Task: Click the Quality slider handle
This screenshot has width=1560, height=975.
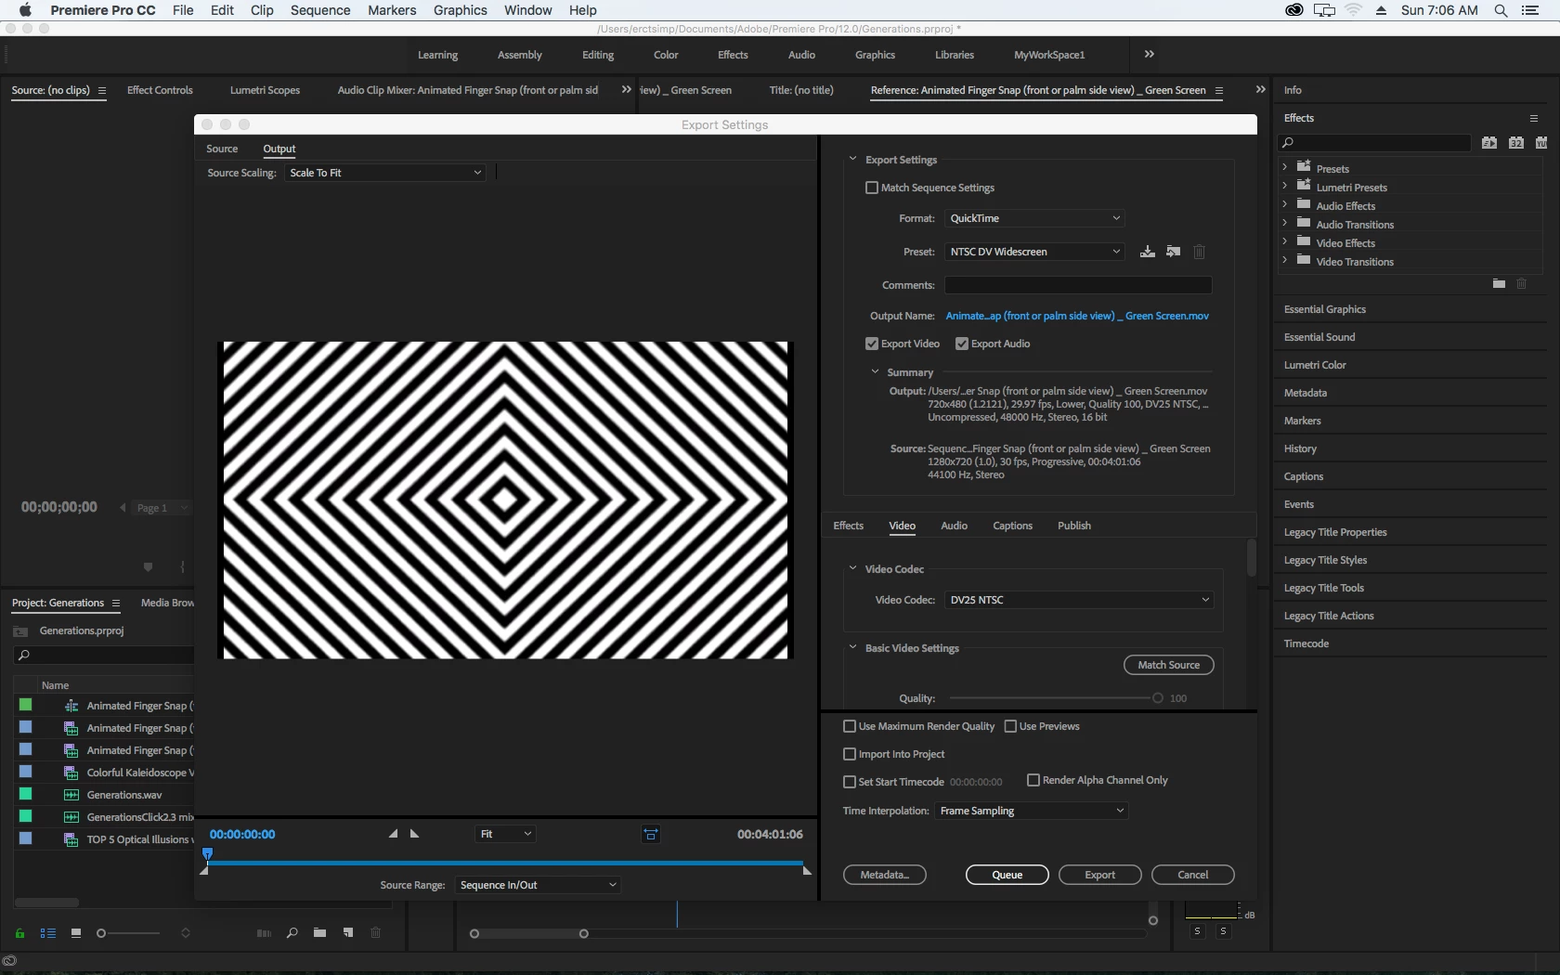Action: pos(1158,698)
